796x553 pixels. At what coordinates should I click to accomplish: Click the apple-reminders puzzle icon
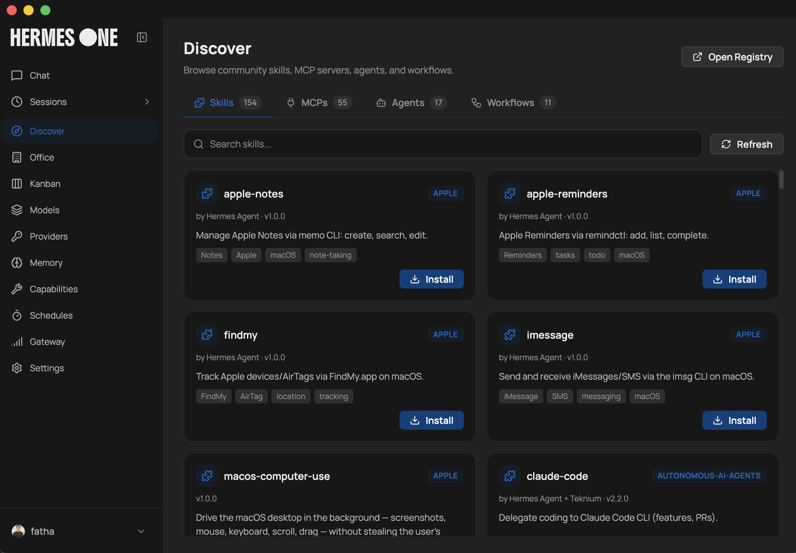point(510,193)
